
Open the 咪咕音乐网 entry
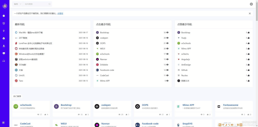click(31, 49)
